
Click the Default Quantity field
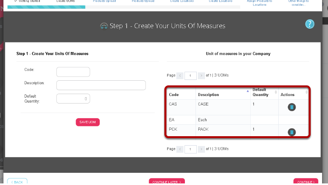tap(73, 98)
